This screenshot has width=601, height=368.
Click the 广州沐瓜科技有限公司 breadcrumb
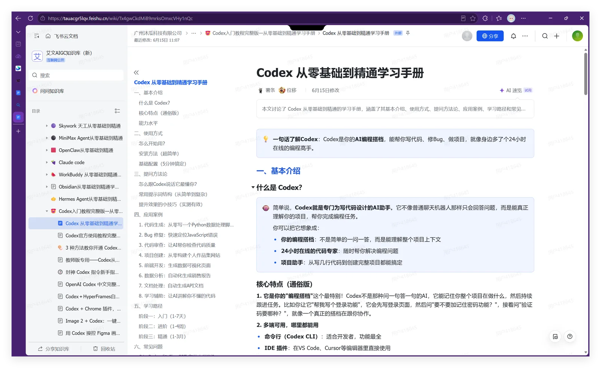point(158,33)
